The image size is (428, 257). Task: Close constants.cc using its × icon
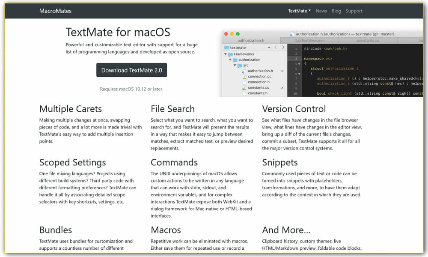(x=282, y=87)
